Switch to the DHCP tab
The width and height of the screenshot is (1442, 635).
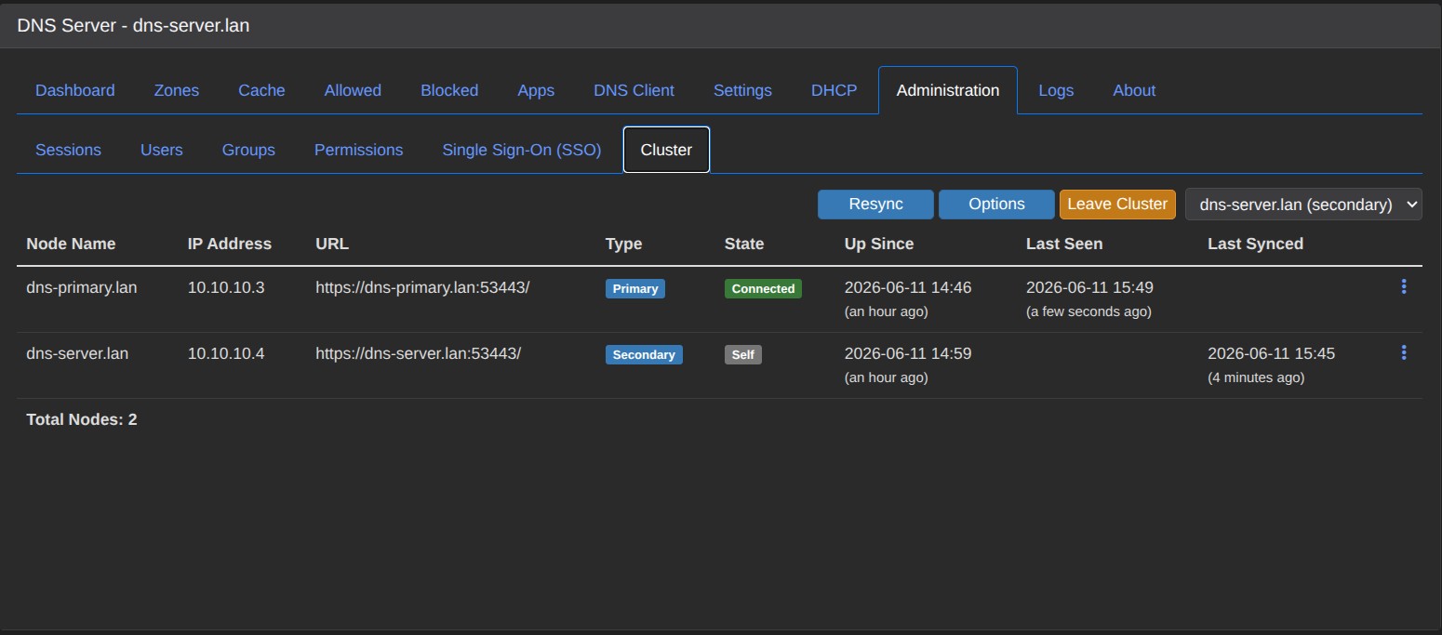click(834, 90)
